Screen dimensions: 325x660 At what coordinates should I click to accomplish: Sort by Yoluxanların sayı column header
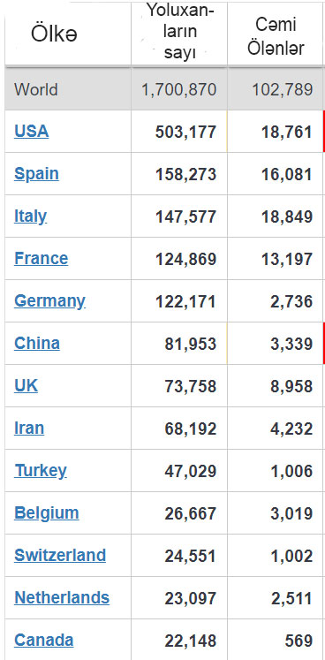(180, 32)
